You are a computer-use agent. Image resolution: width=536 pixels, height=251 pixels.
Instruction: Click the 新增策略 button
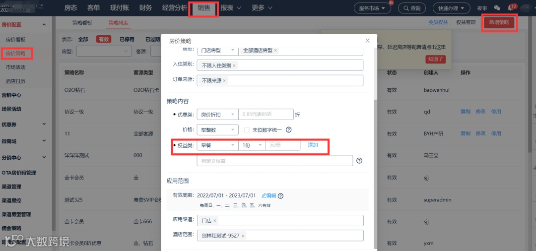(x=499, y=22)
